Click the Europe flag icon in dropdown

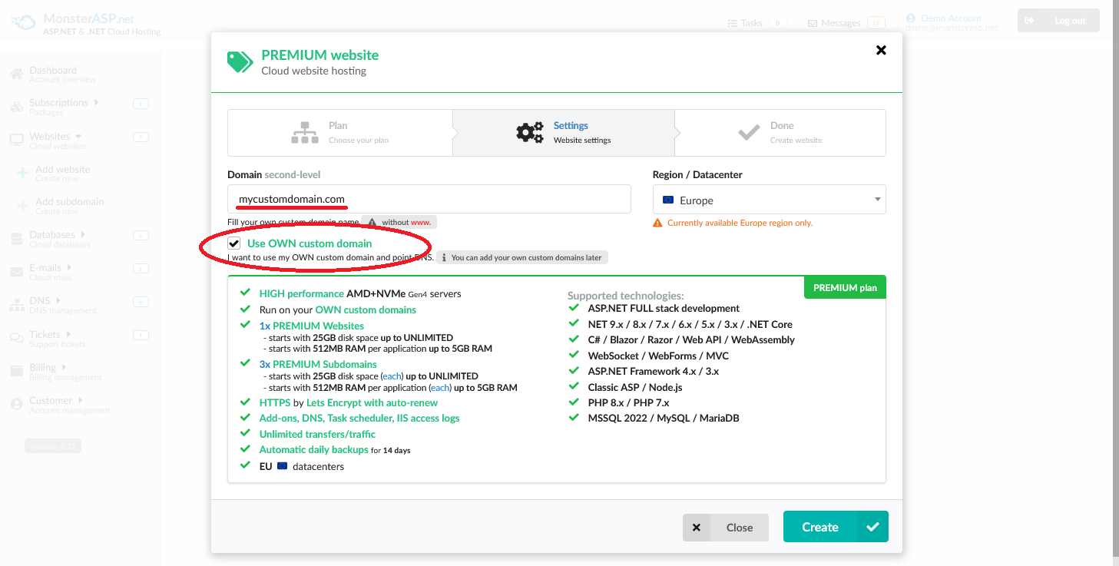[667, 200]
